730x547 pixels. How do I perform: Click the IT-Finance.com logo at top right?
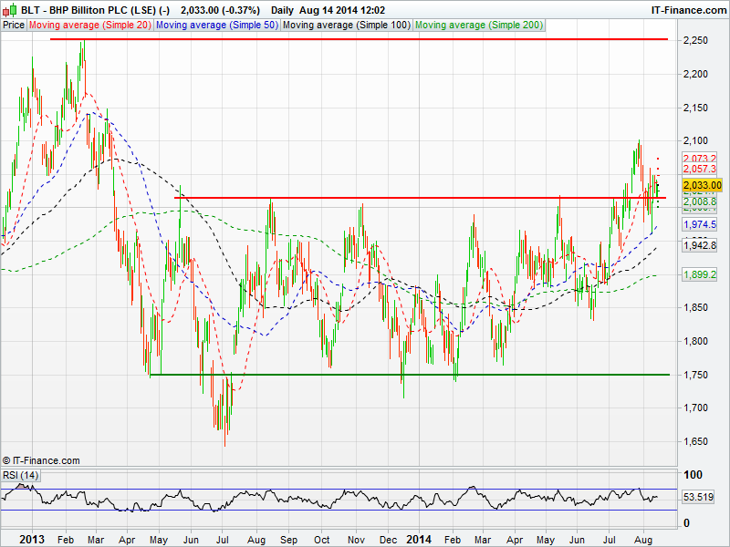click(687, 9)
